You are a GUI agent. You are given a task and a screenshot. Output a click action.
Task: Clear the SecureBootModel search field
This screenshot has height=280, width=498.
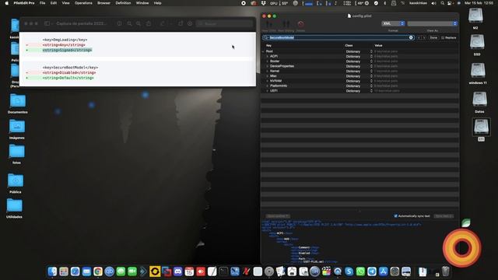pyautogui.click(x=411, y=37)
